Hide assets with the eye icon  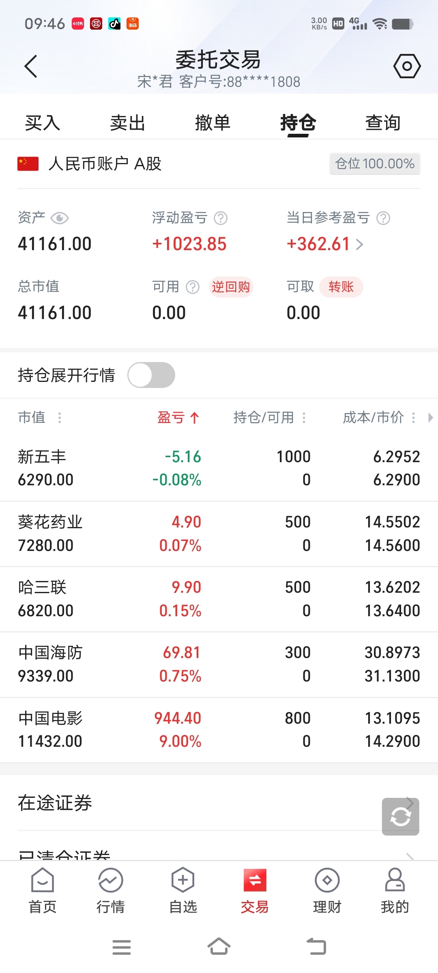point(60,218)
